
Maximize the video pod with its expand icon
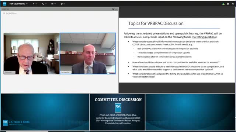[x=113, y=9]
